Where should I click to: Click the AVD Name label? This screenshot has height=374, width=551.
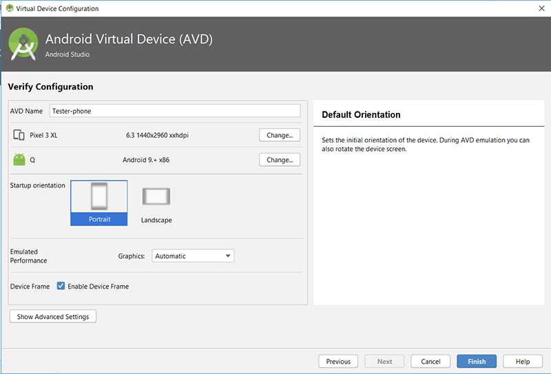[26, 111]
